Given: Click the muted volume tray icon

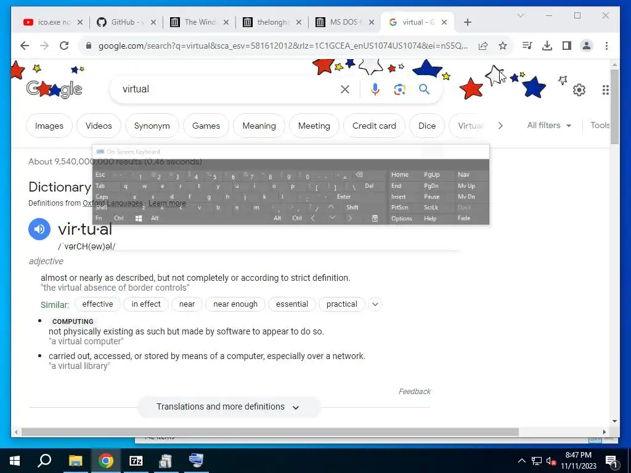Looking at the screenshot, I should pyautogui.click(x=552, y=461).
